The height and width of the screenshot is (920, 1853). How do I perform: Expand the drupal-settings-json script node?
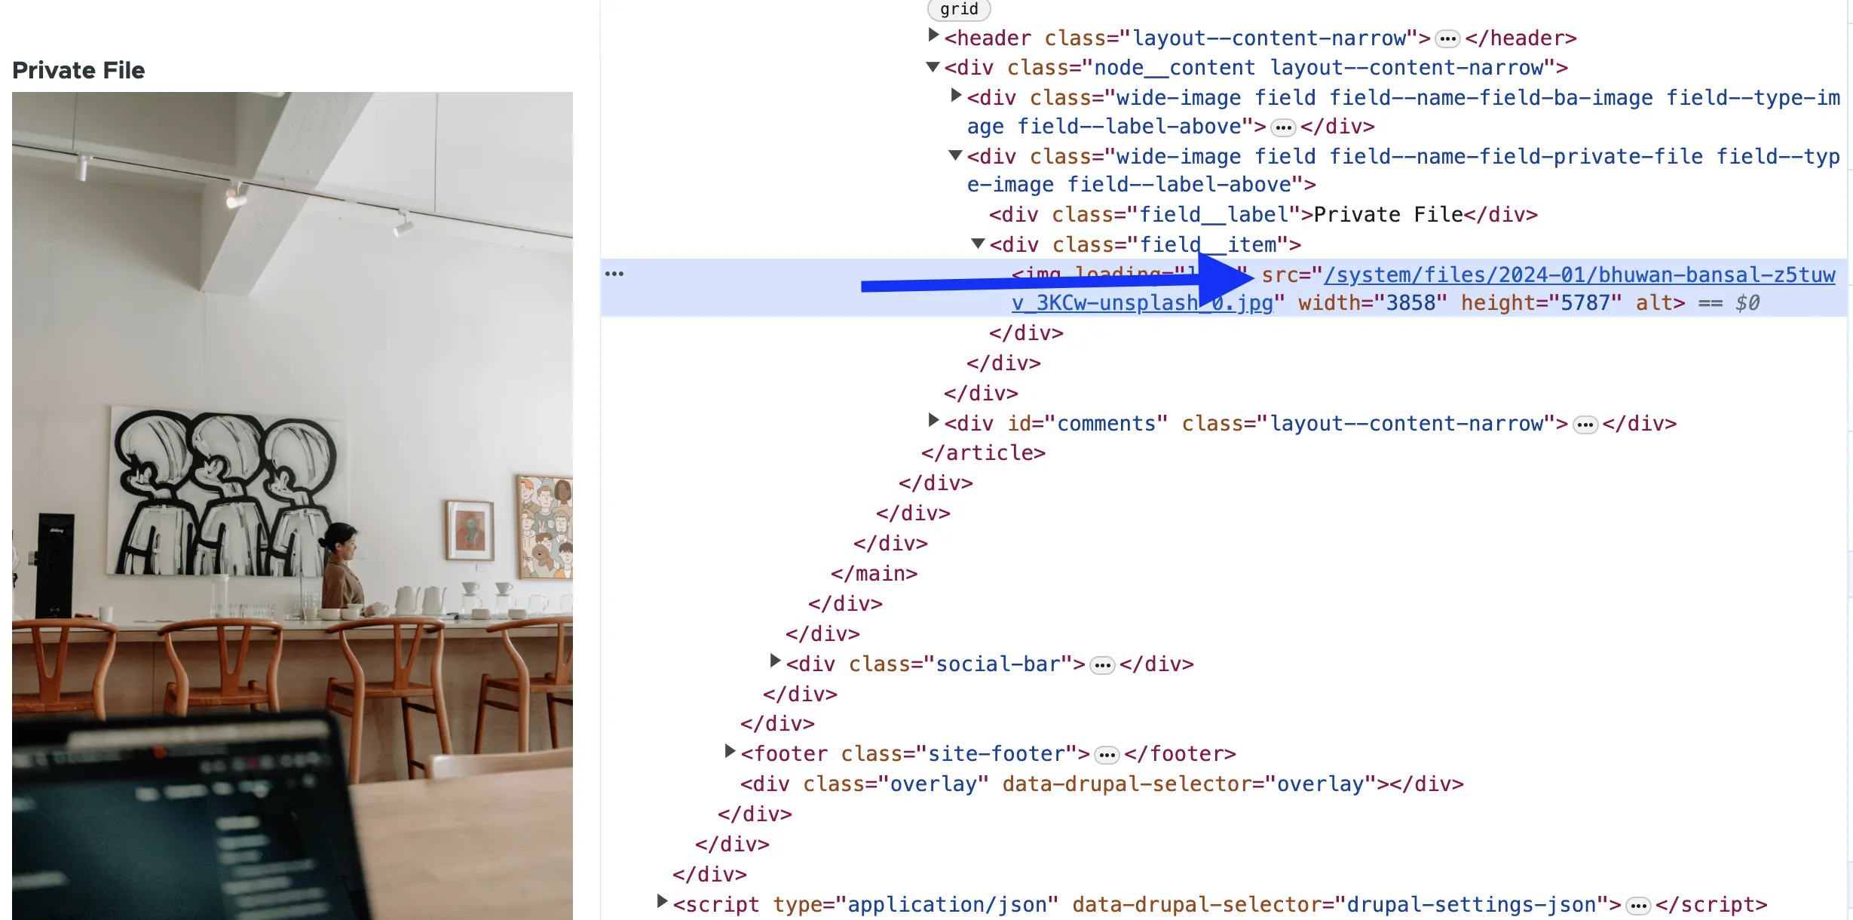coord(662,902)
